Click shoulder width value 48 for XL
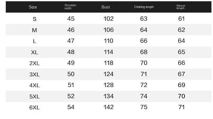This screenshot has height=119, width=213. click(x=71, y=52)
